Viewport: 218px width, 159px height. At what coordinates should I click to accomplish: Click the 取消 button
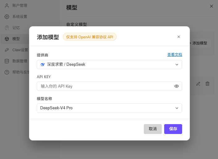pos(153,129)
